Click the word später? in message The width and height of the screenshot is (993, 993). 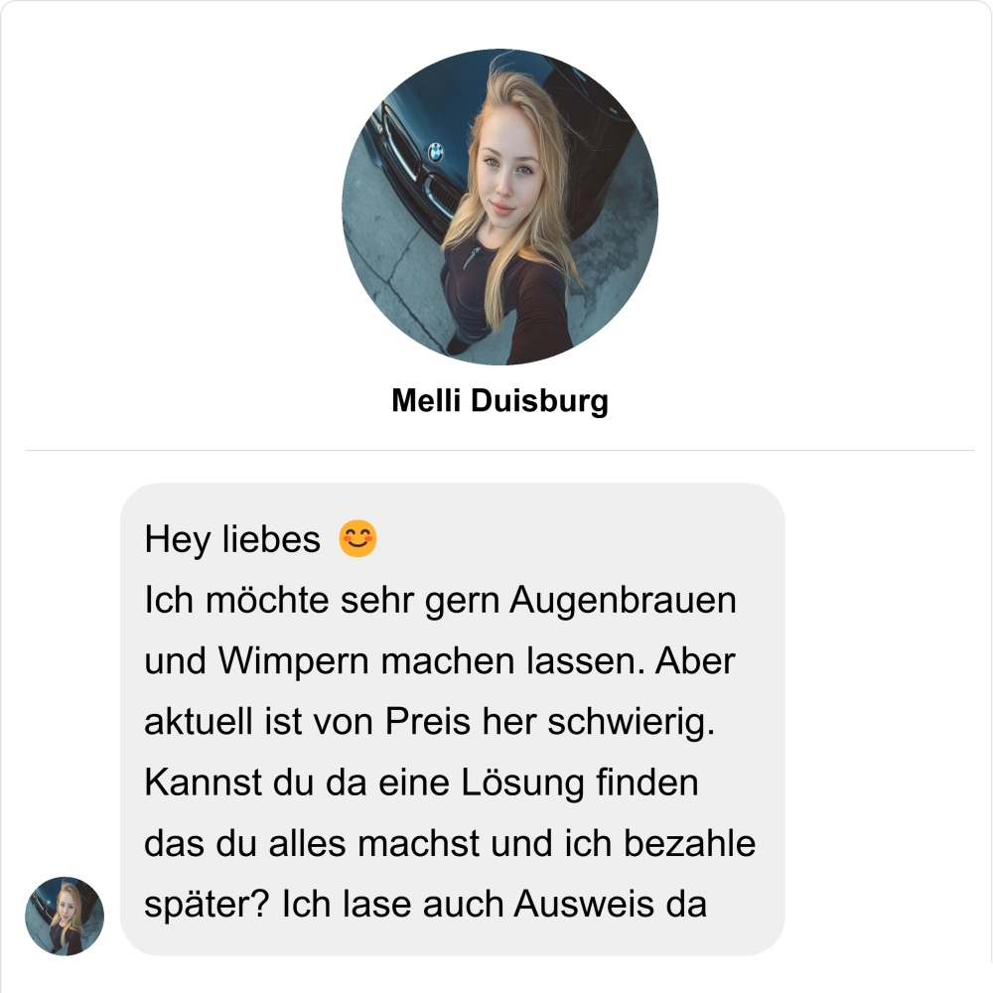tap(208, 905)
